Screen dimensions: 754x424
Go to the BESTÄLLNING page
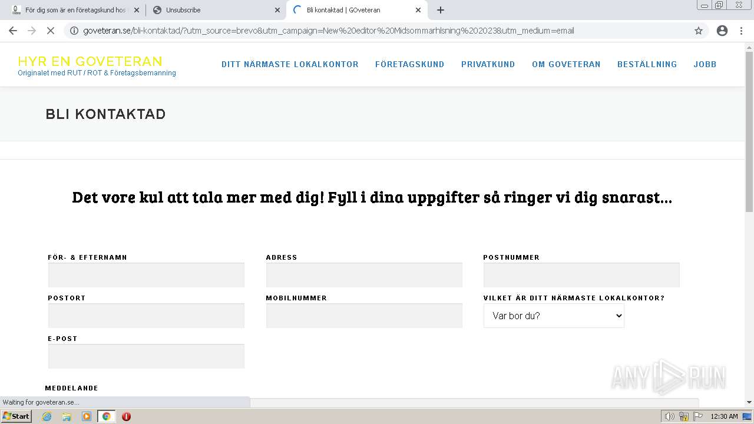[x=647, y=64]
